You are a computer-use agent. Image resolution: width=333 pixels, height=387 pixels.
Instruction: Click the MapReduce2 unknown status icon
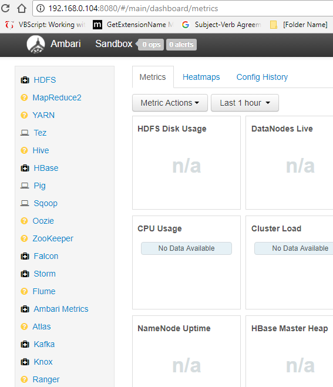(x=24, y=97)
